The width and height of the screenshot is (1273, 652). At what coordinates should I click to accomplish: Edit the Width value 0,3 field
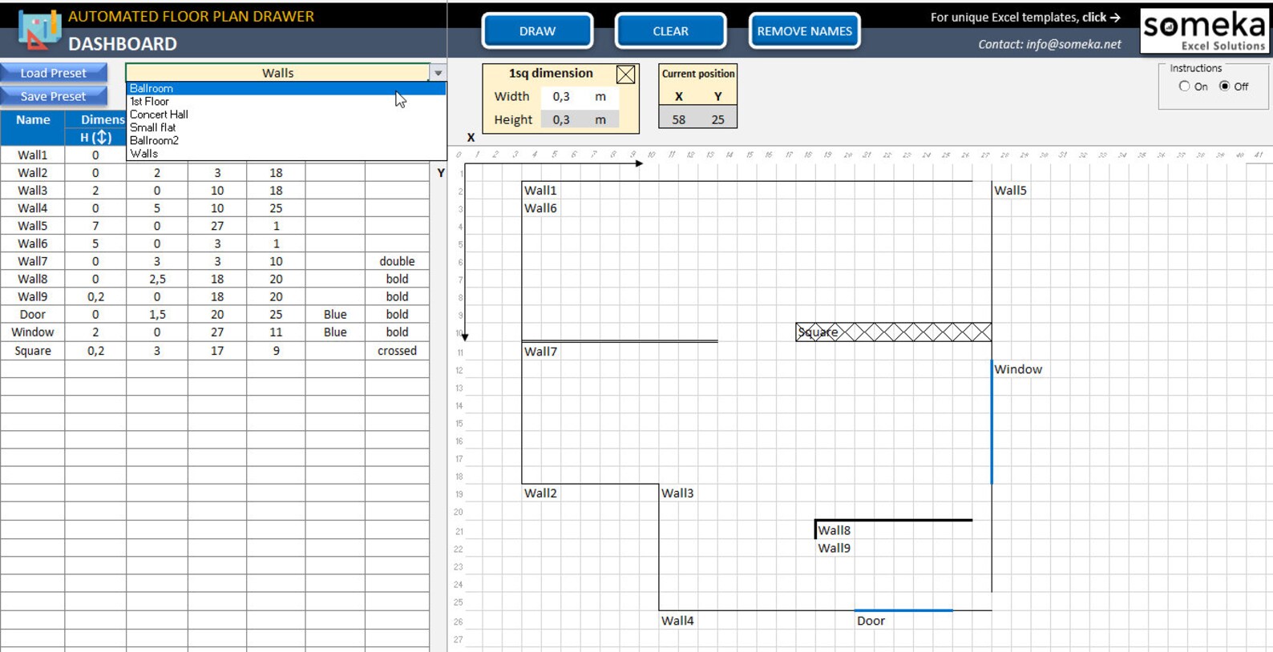561,96
